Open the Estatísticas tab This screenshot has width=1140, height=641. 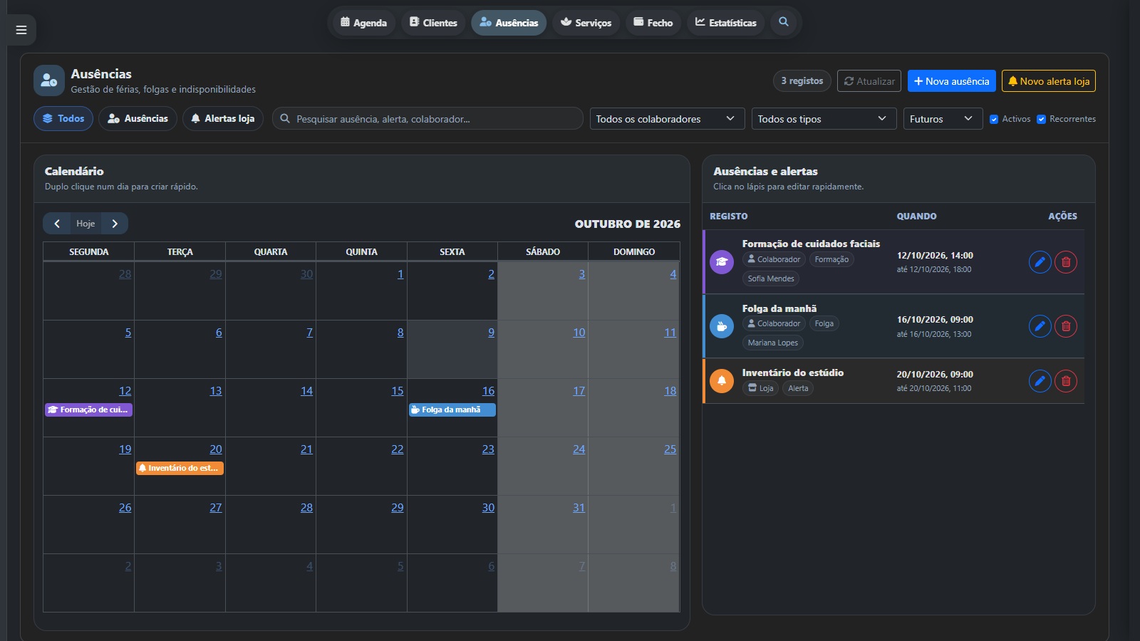coord(726,23)
